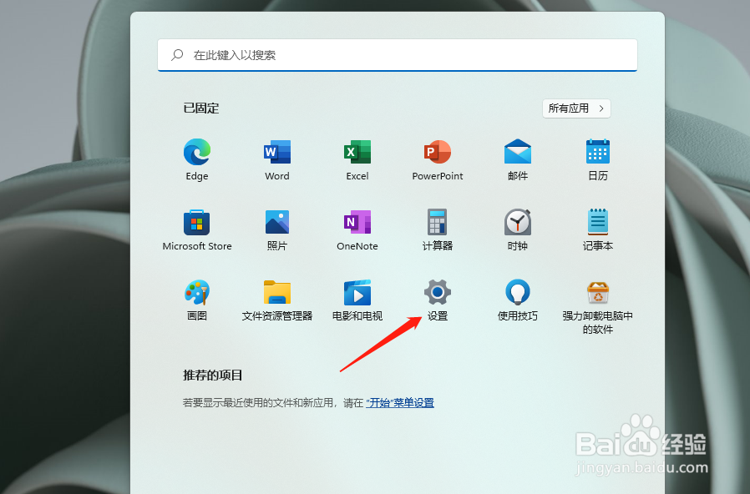Click the 所有应用 button
This screenshot has height=494, width=750.
pyautogui.click(x=576, y=108)
